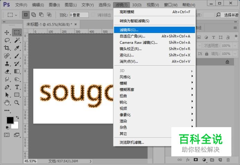Select the Eraser tool
This screenshot has height=165, width=240.
click(7, 72)
